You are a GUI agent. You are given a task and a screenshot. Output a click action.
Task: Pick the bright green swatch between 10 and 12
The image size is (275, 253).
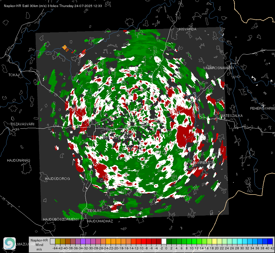194,241
